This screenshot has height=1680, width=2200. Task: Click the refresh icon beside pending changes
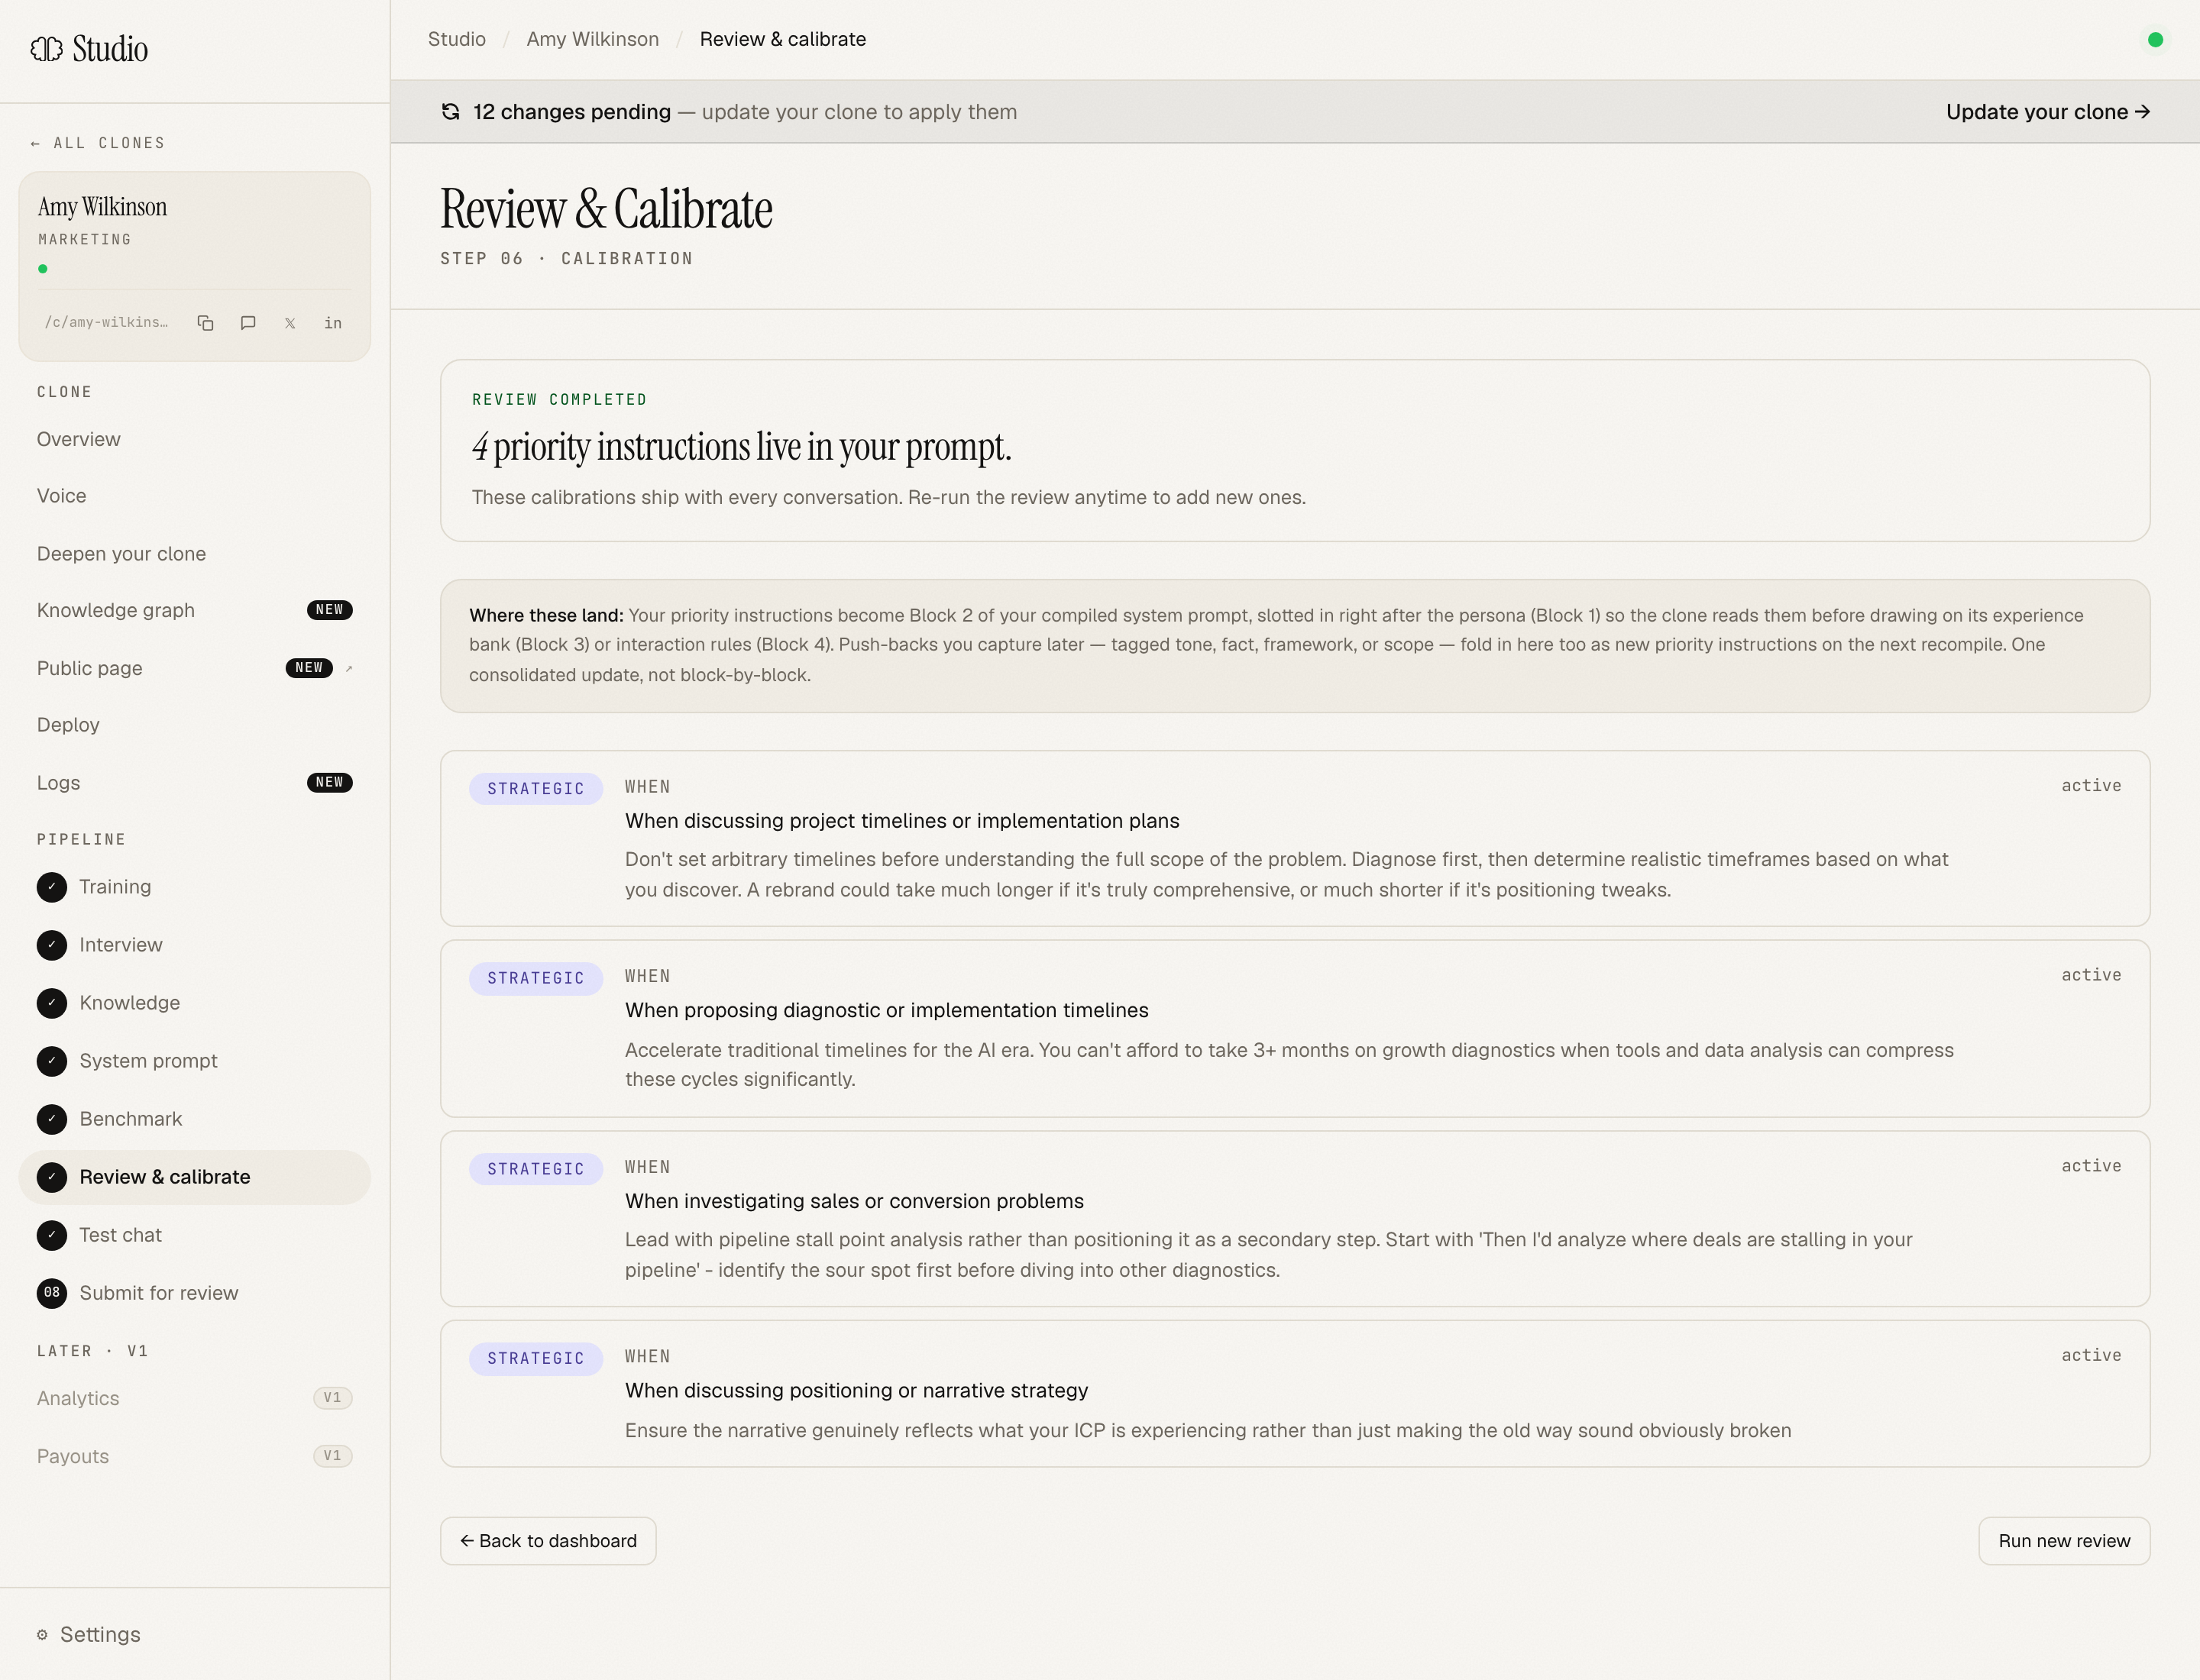click(450, 112)
